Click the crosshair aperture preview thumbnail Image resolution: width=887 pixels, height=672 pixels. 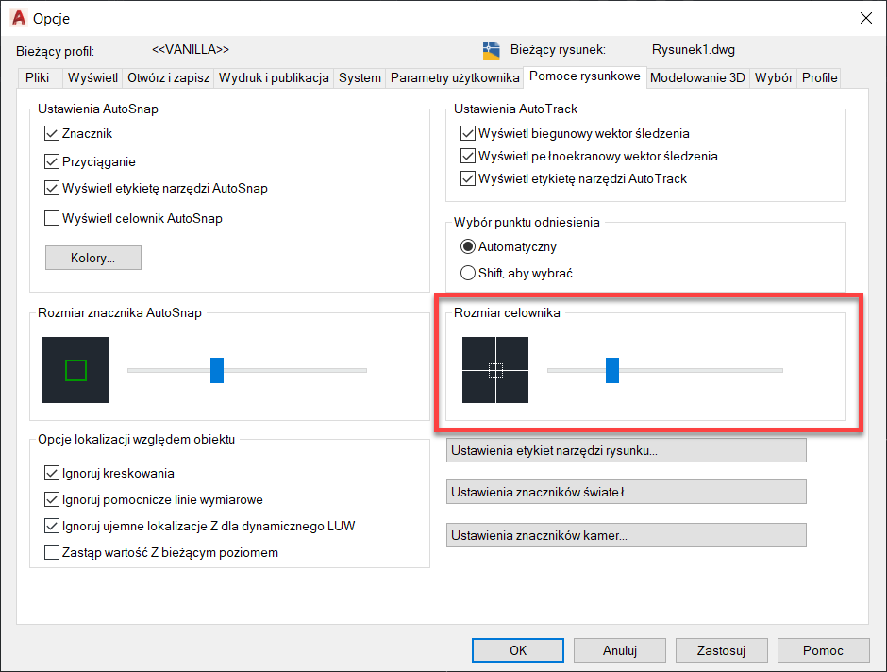[x=495, y=370]
